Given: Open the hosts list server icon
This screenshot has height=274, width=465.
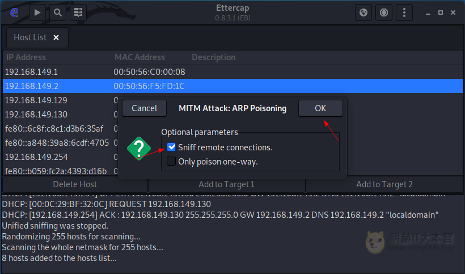Looking at the screenshot, I should click(78, 12).
